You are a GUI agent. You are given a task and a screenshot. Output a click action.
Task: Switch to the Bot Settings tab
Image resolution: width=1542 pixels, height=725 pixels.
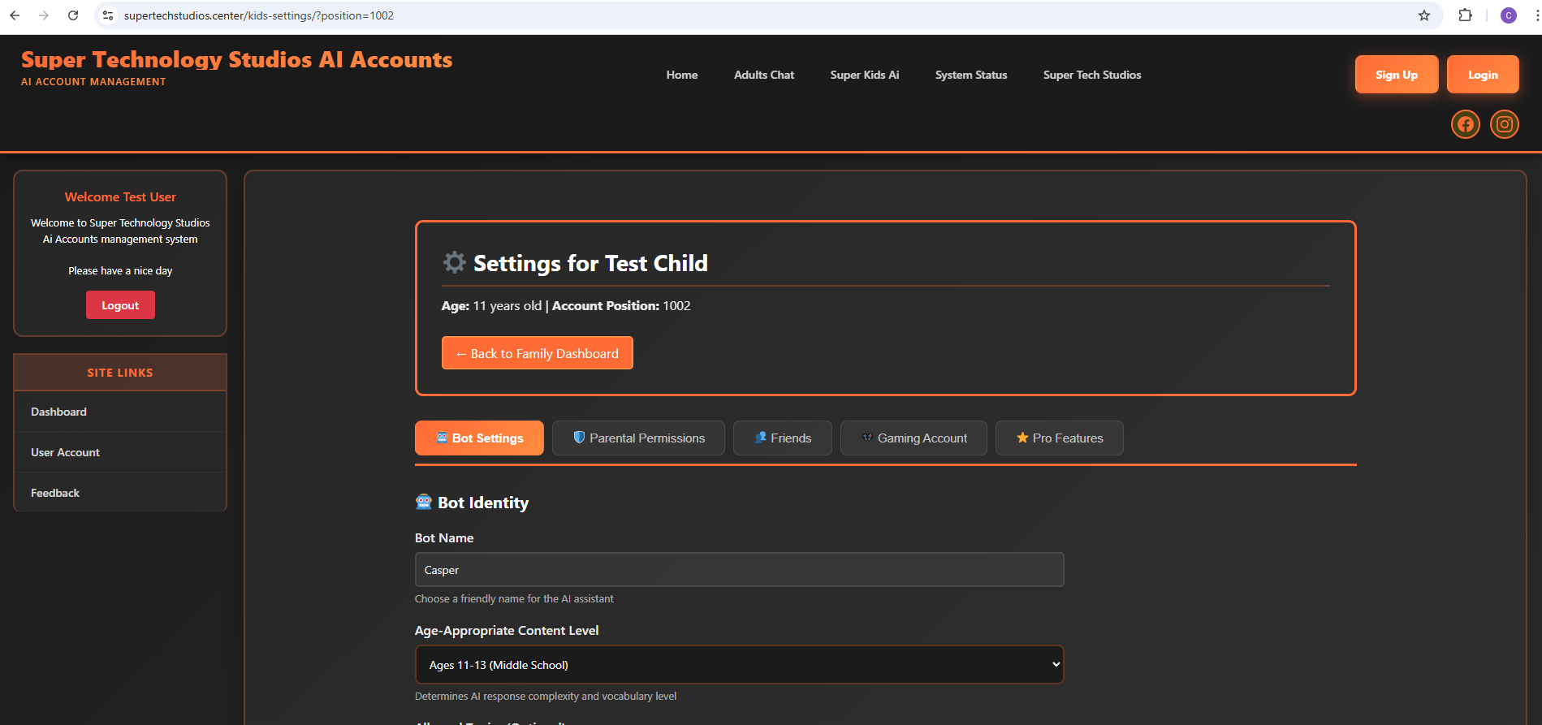coord(479,438)
